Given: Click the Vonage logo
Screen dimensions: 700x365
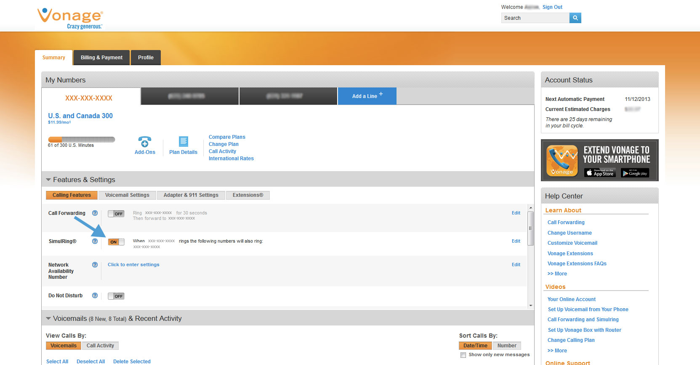Looking at the screenshot, I should point(70,18).
